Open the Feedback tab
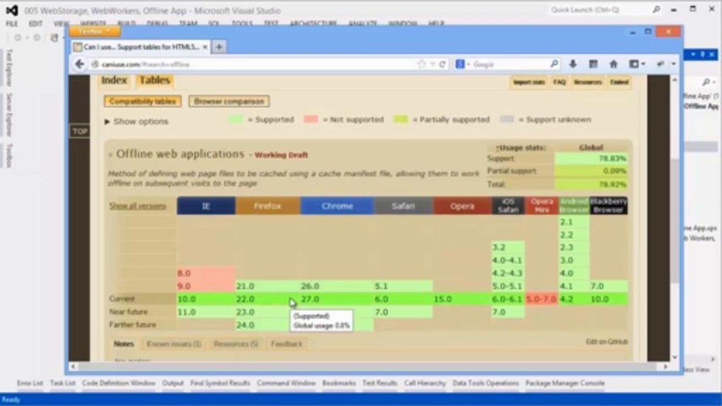 [286, 343]
